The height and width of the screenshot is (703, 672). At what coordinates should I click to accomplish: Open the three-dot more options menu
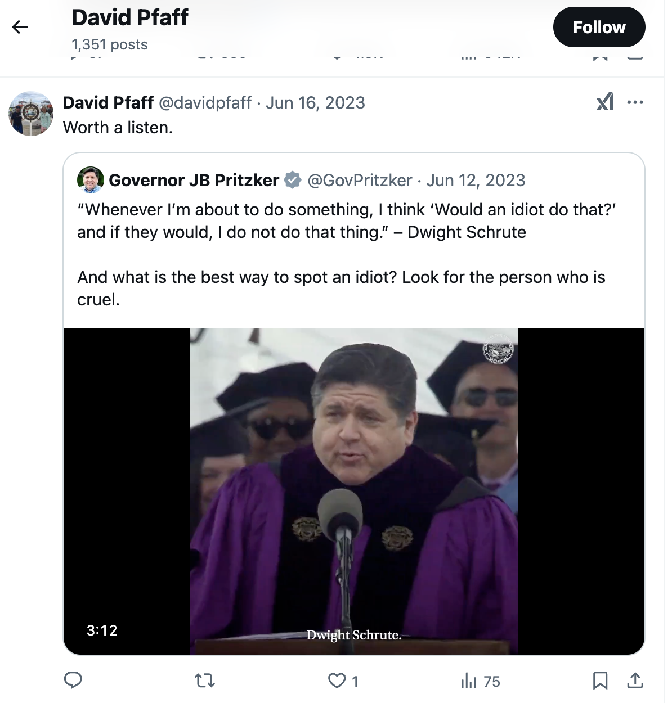[635, 102]
